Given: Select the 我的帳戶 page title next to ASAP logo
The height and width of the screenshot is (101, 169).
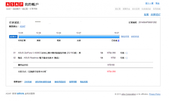Looking at the screenshot, I should (32, 4).
